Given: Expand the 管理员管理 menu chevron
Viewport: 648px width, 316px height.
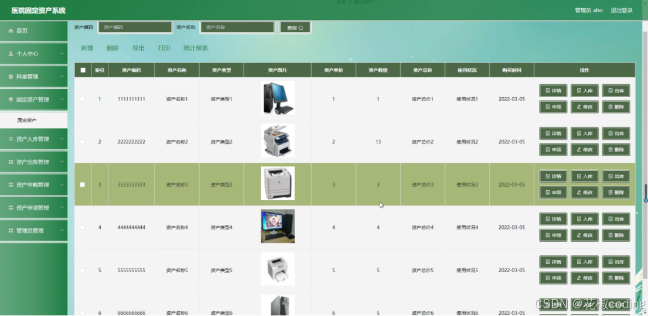Looking at the screenshot, I should pos(62,231).
